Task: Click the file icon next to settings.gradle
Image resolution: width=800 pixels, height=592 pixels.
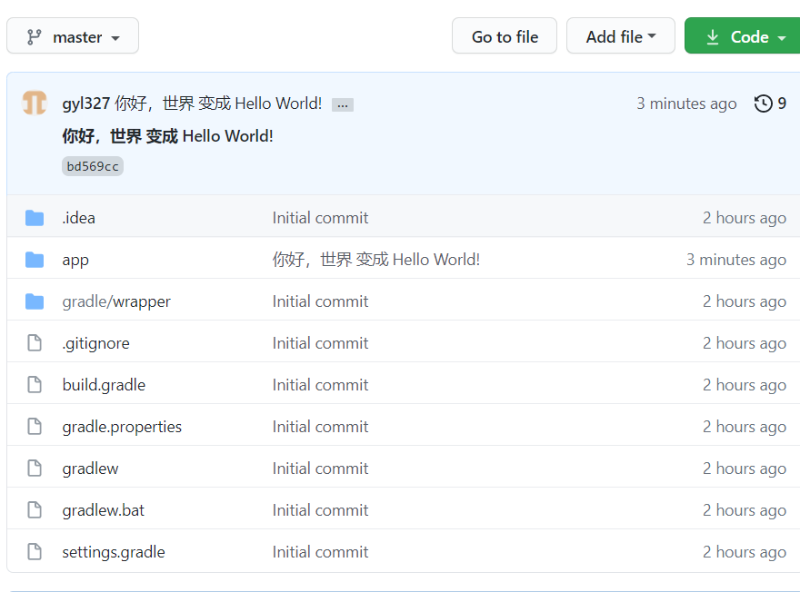Action: click(x=35, y=551)
